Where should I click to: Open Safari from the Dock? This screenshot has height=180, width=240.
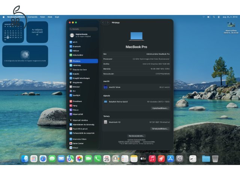coord(43,159)
